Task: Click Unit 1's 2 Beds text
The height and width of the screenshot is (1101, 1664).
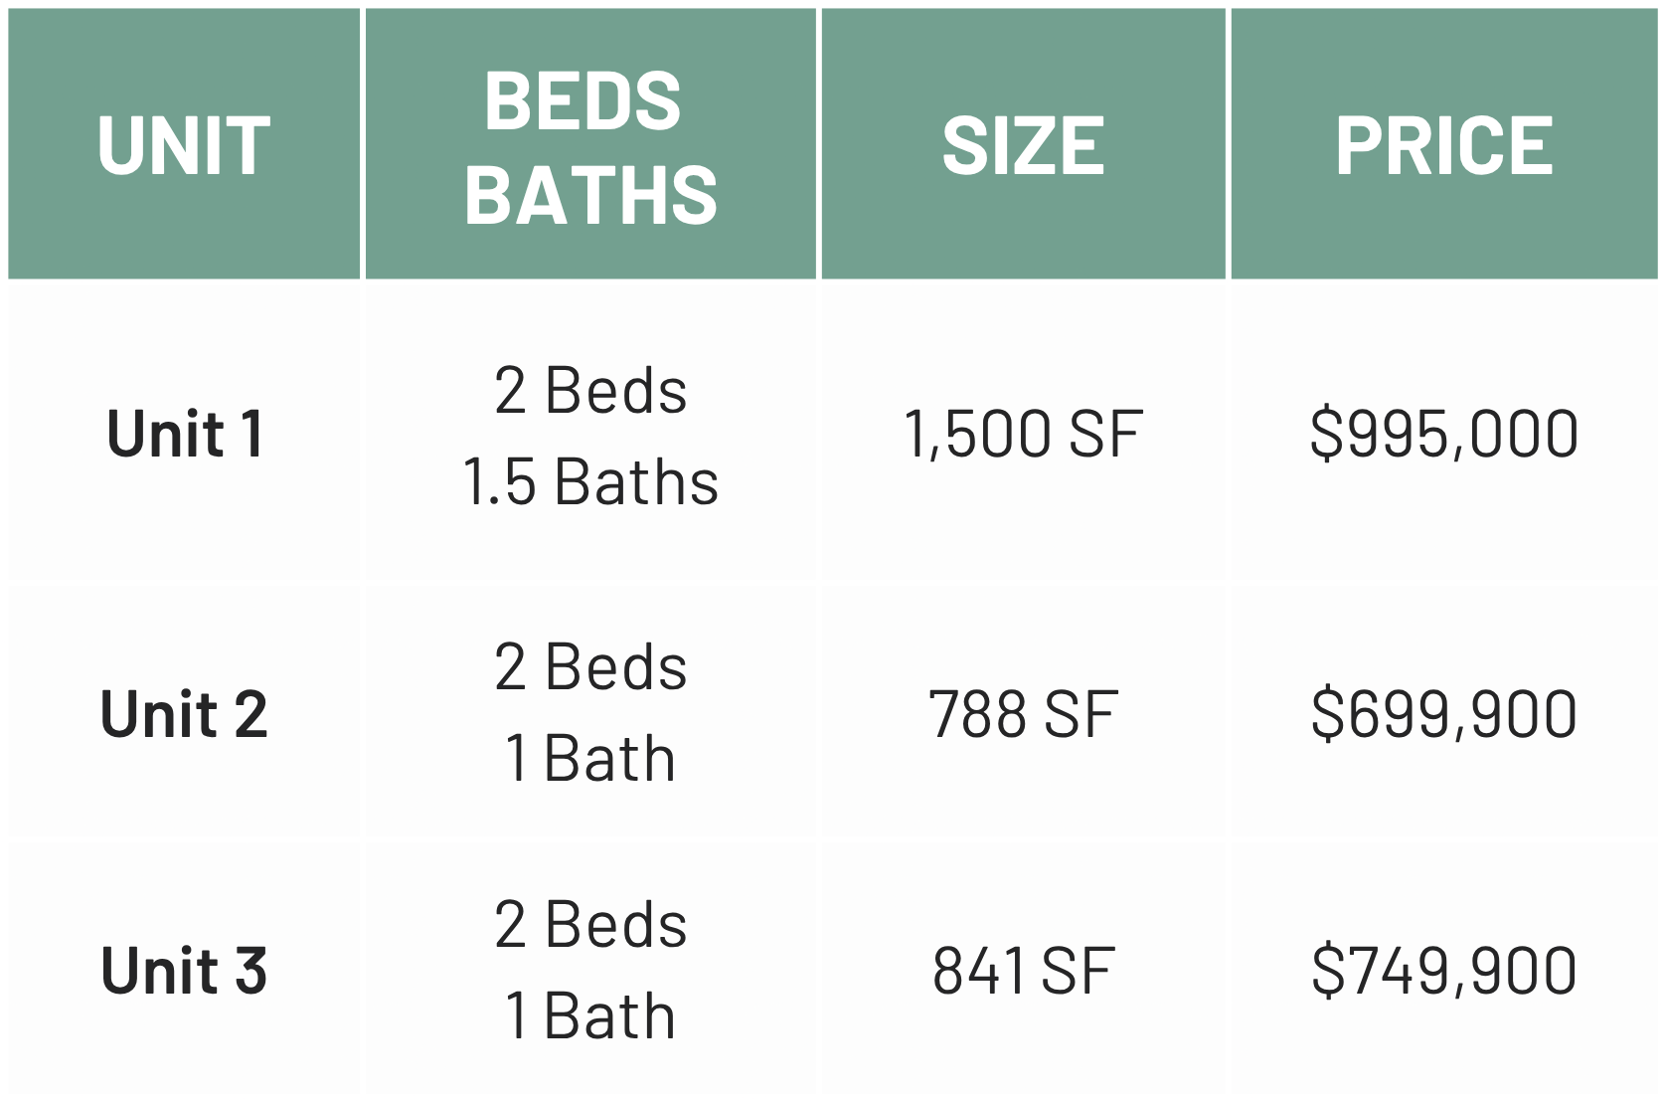Action: click(x=590, y=390)
